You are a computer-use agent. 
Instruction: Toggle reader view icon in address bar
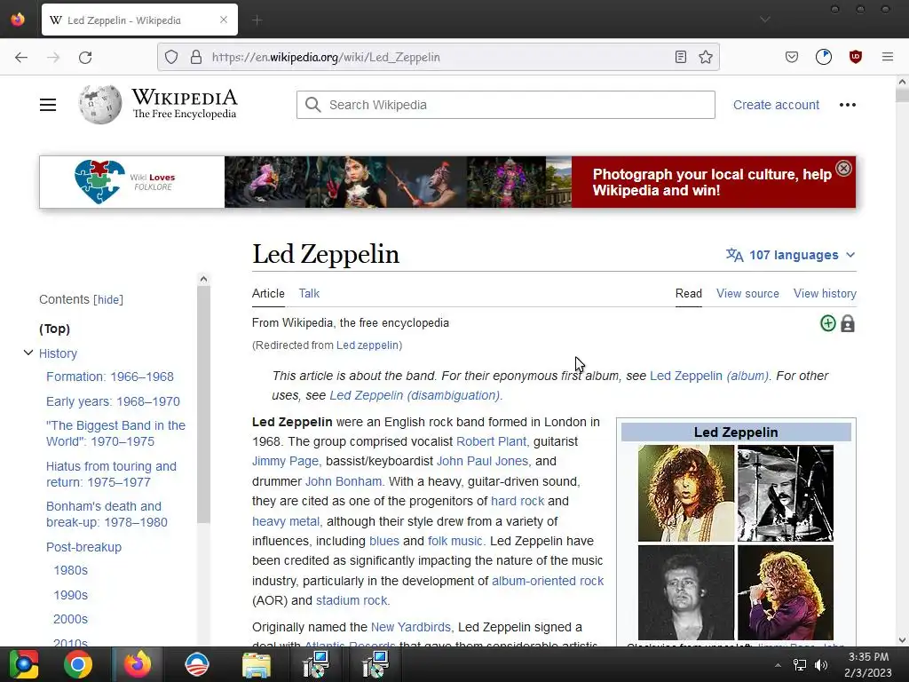pos(681,57)
